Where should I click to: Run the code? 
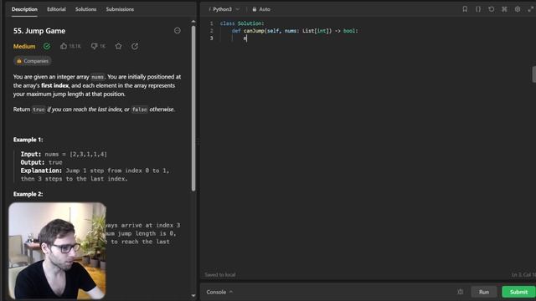pyautogui.click(x=484, y=292)
